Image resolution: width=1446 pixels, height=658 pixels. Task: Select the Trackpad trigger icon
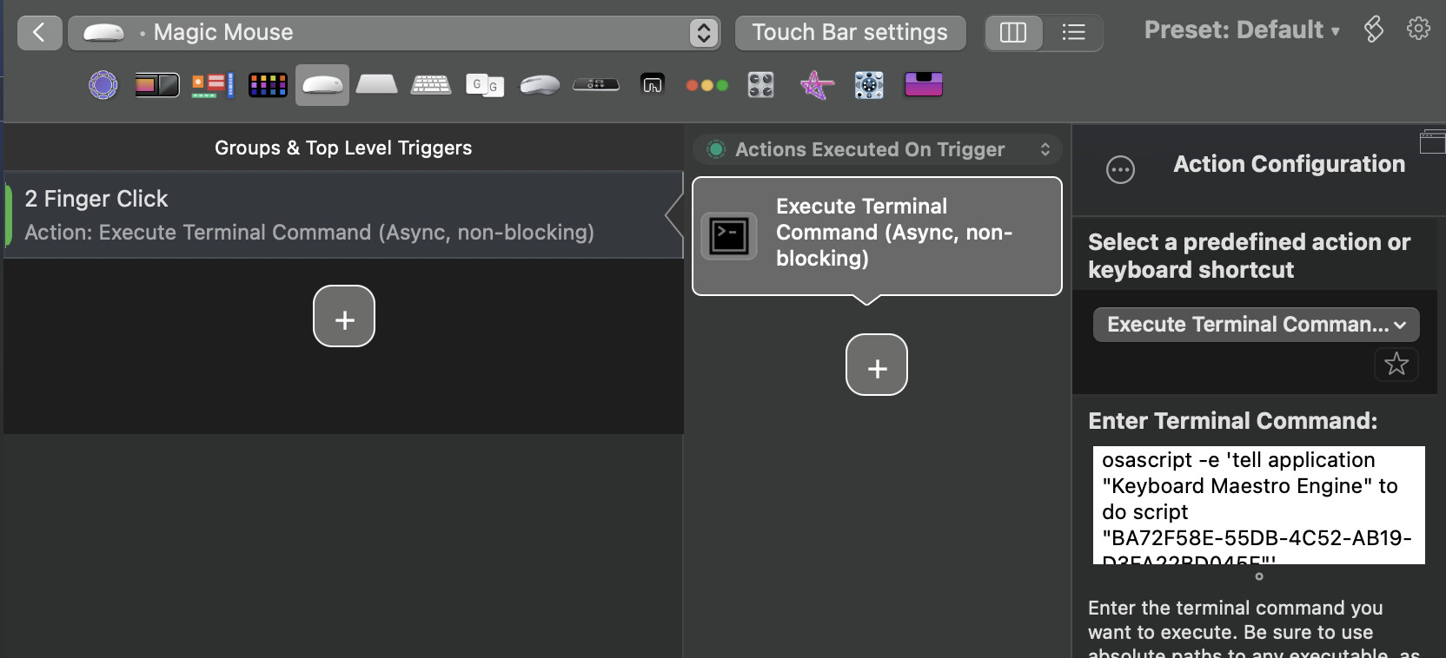(376, 85)
